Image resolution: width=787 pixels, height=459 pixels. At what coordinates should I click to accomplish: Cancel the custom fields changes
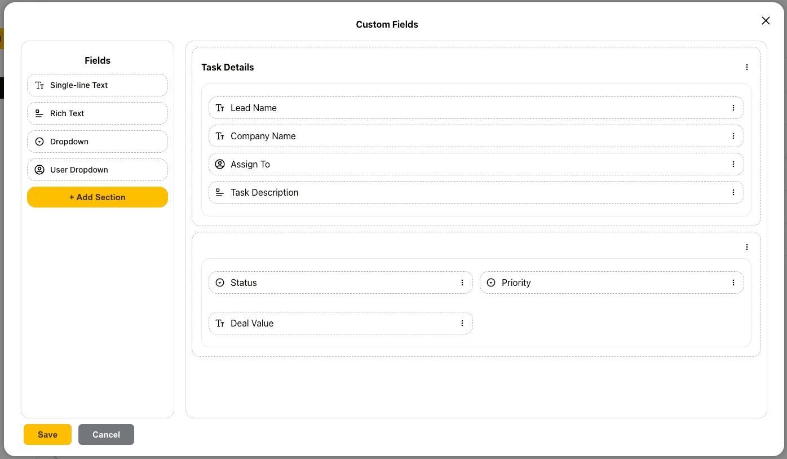point(106,435)
